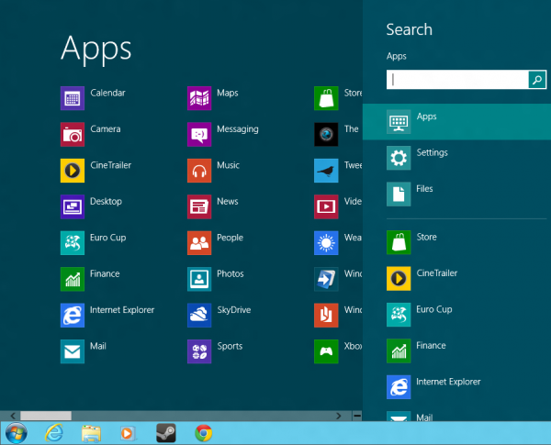551x445 pixels.
Task: Click the search text input field
Action: [x=457, y=80]
